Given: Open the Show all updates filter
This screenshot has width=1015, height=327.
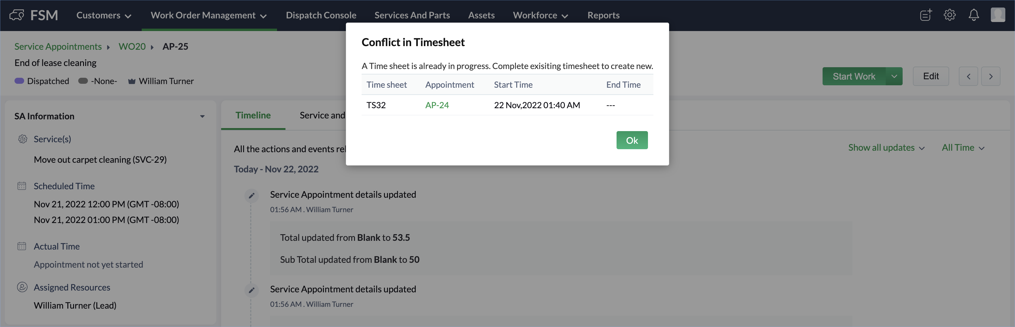Looking at the screenshot, I should point(886,148).
